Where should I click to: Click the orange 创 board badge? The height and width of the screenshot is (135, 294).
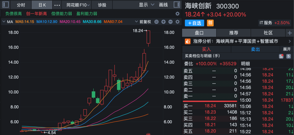(210, 23)
